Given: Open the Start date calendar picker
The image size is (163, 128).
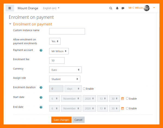Looking at the screenshot, I should (x=123, y=99).
